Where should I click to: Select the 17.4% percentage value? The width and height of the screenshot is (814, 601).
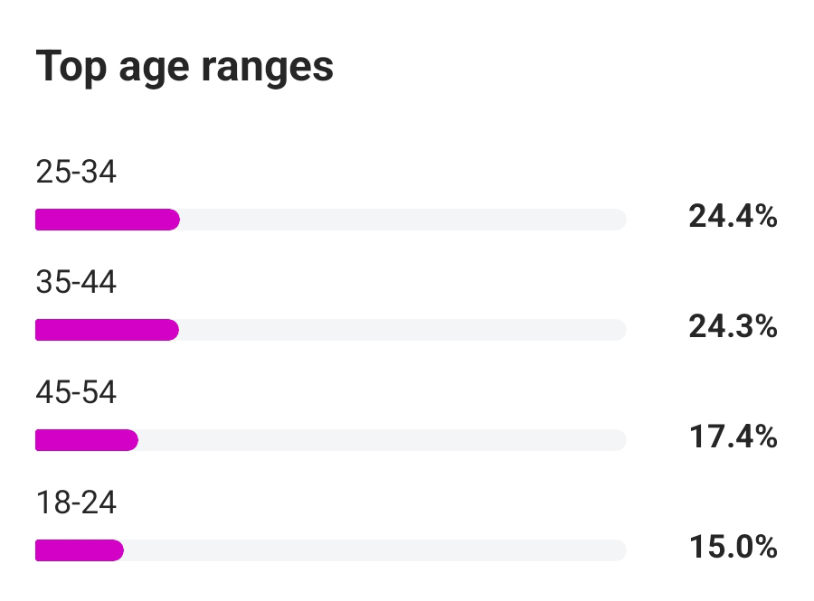click(x=732, y=437)
